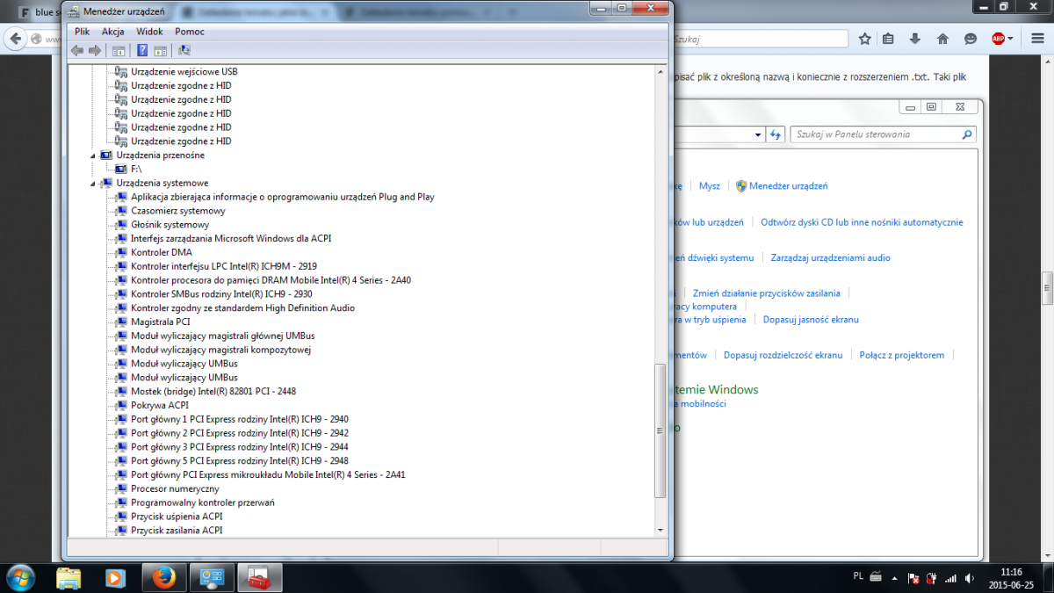Select Głośnik systemowy device
Viewport: 1054px width, 593px height.
[170, 225]
